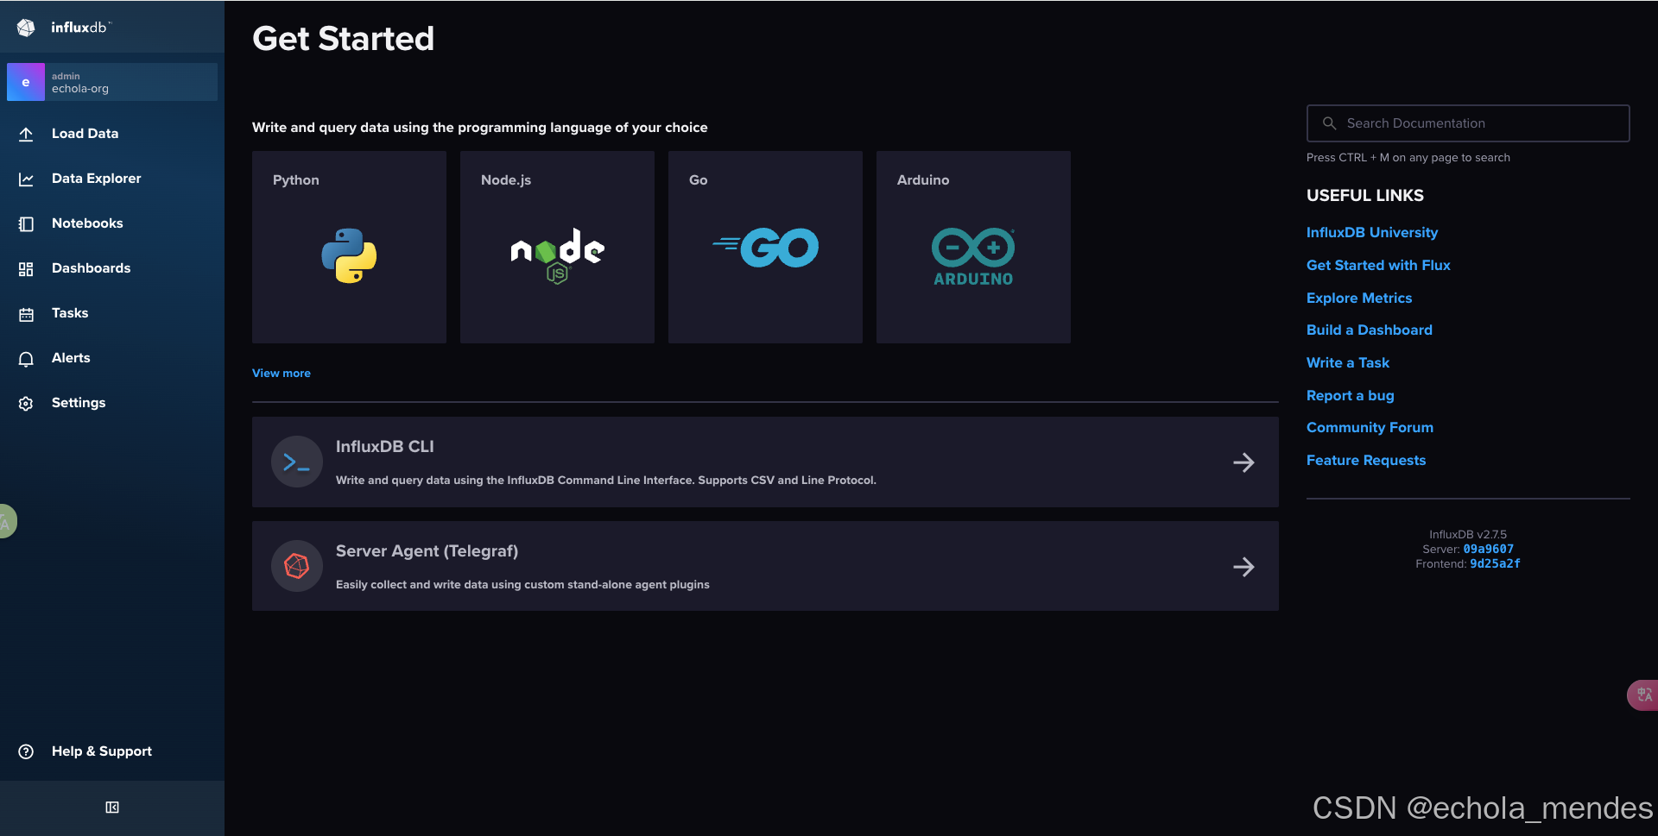This screenshot has width=1658, height=836.
Task: Click the Alerts bell icon
Action: point(26,359)
